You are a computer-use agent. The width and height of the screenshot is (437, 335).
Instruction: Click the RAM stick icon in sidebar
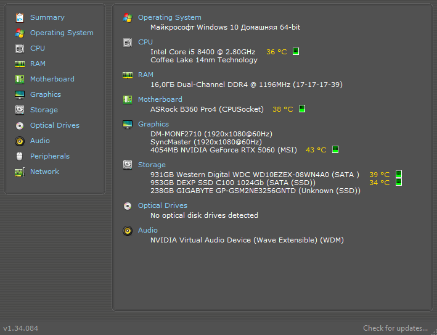(20, 64)
